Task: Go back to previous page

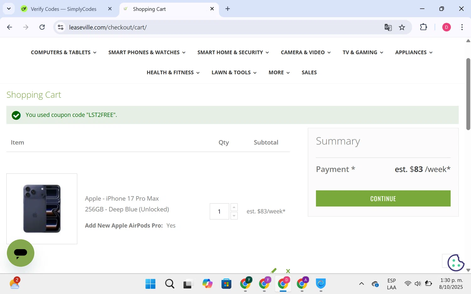Action: click(x=9, y=27)
